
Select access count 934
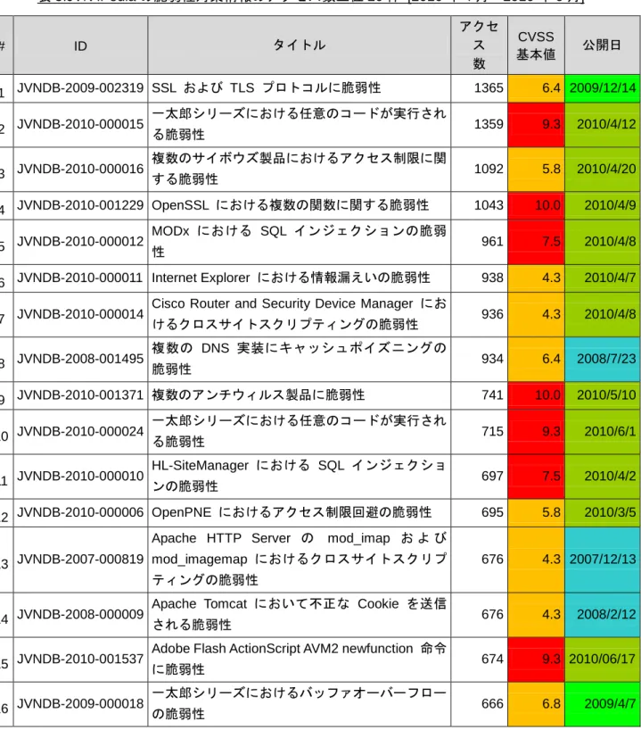tap(479, 359)
